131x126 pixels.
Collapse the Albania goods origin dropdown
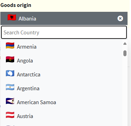[64, 18]
